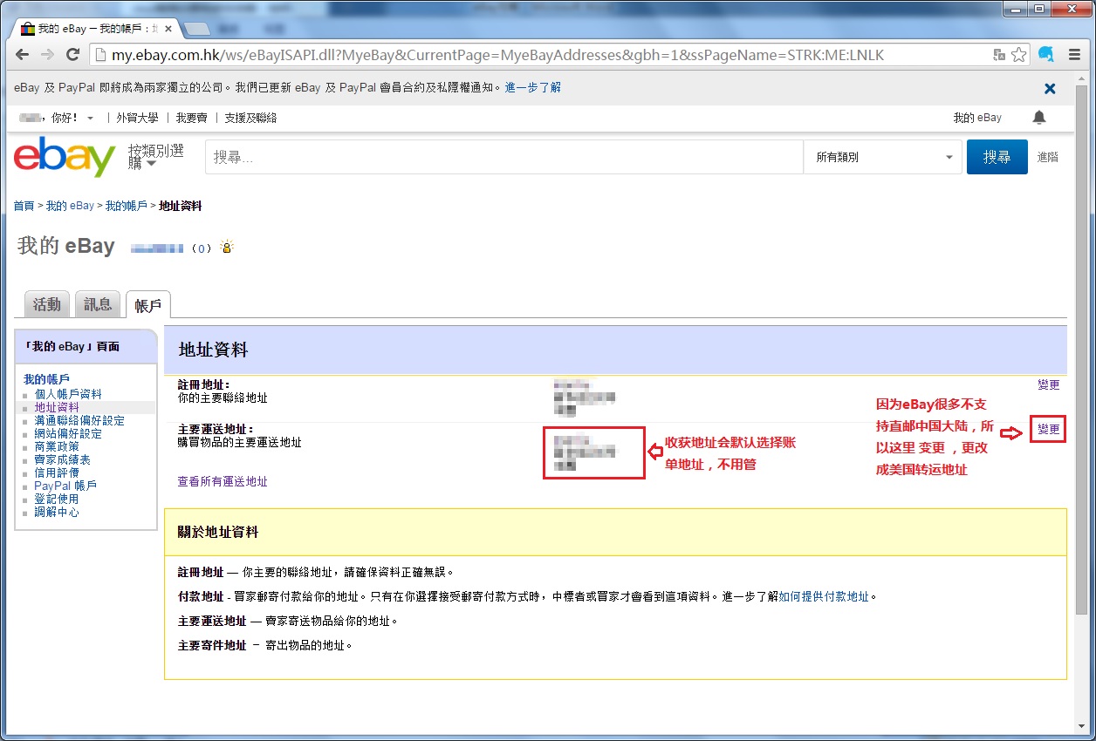Click into the 搜尋 search input field
The width and height of the screenshot is (1096, 741).
click(503, 158)
